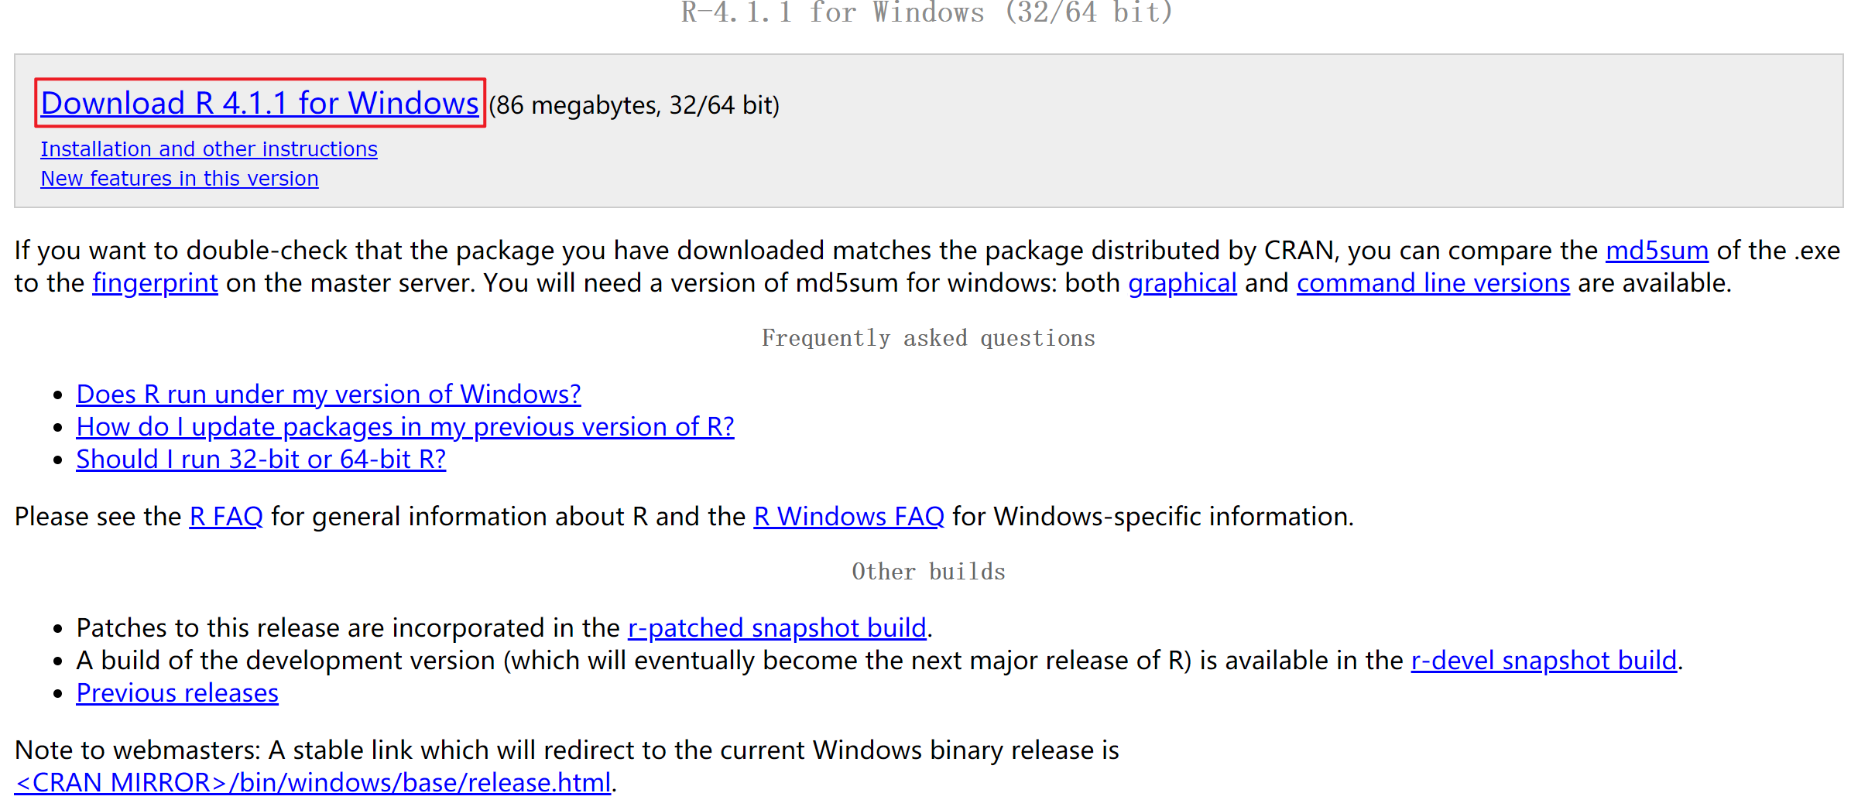The height and width of the screenshot is (810, 1851).
Task: Open Previous releases link
Action: (177, 693)
